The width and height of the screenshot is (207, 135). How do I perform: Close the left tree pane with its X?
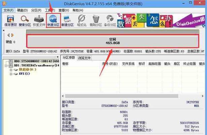[x=58, y=57]
